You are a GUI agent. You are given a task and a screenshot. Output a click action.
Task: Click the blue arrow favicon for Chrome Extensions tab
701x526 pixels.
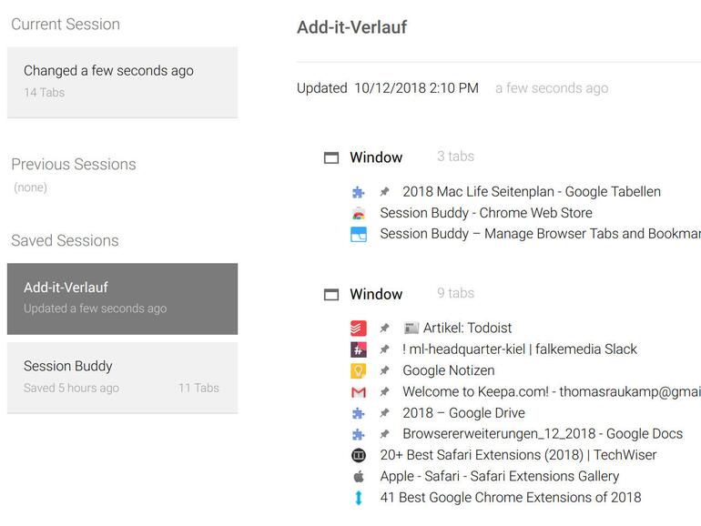(x=359, y=498)
